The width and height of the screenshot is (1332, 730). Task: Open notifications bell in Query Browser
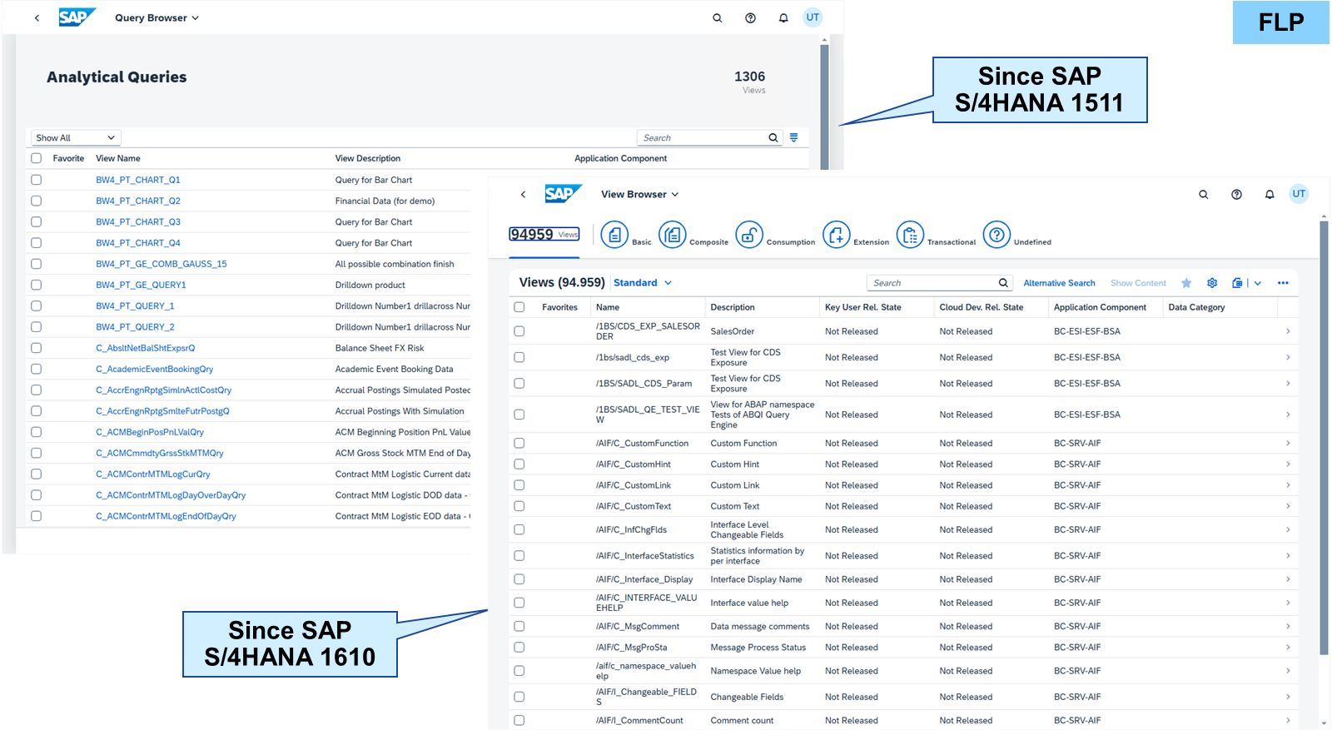pos(783,17)
